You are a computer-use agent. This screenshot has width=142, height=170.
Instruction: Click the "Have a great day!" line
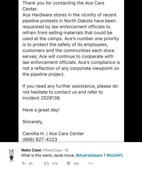(x=41, y=110)
